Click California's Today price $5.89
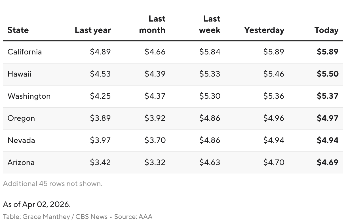 click(x=328, y=52)
